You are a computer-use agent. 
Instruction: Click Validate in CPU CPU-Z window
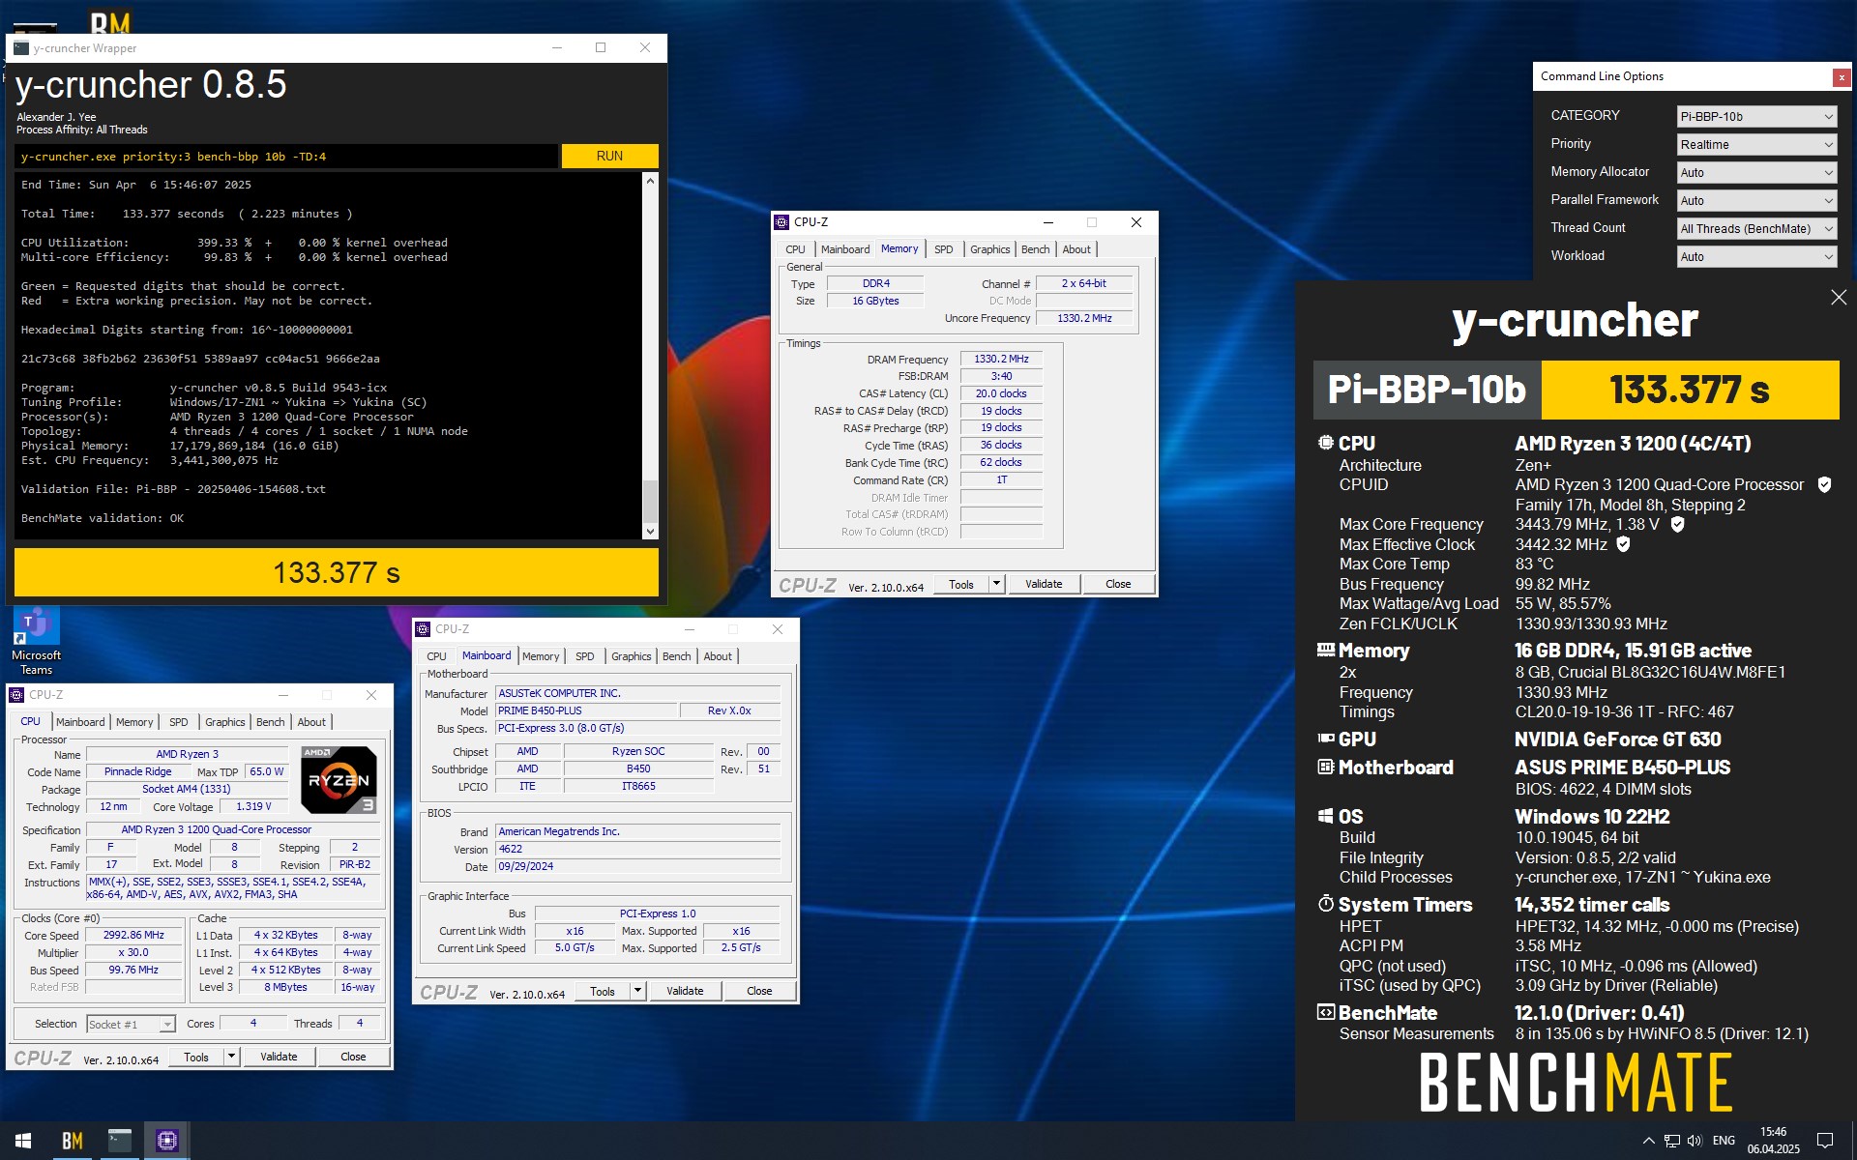coord(279,1057)
